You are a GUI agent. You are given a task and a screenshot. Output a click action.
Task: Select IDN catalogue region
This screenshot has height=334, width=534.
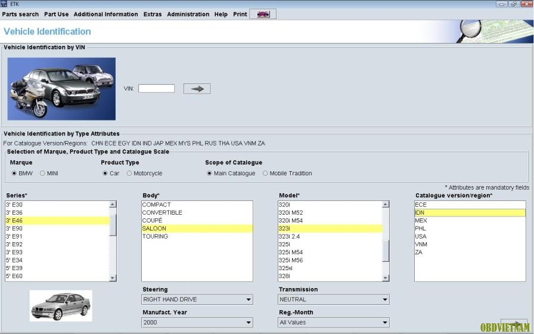pyautogui.click(x=470, y=212)
